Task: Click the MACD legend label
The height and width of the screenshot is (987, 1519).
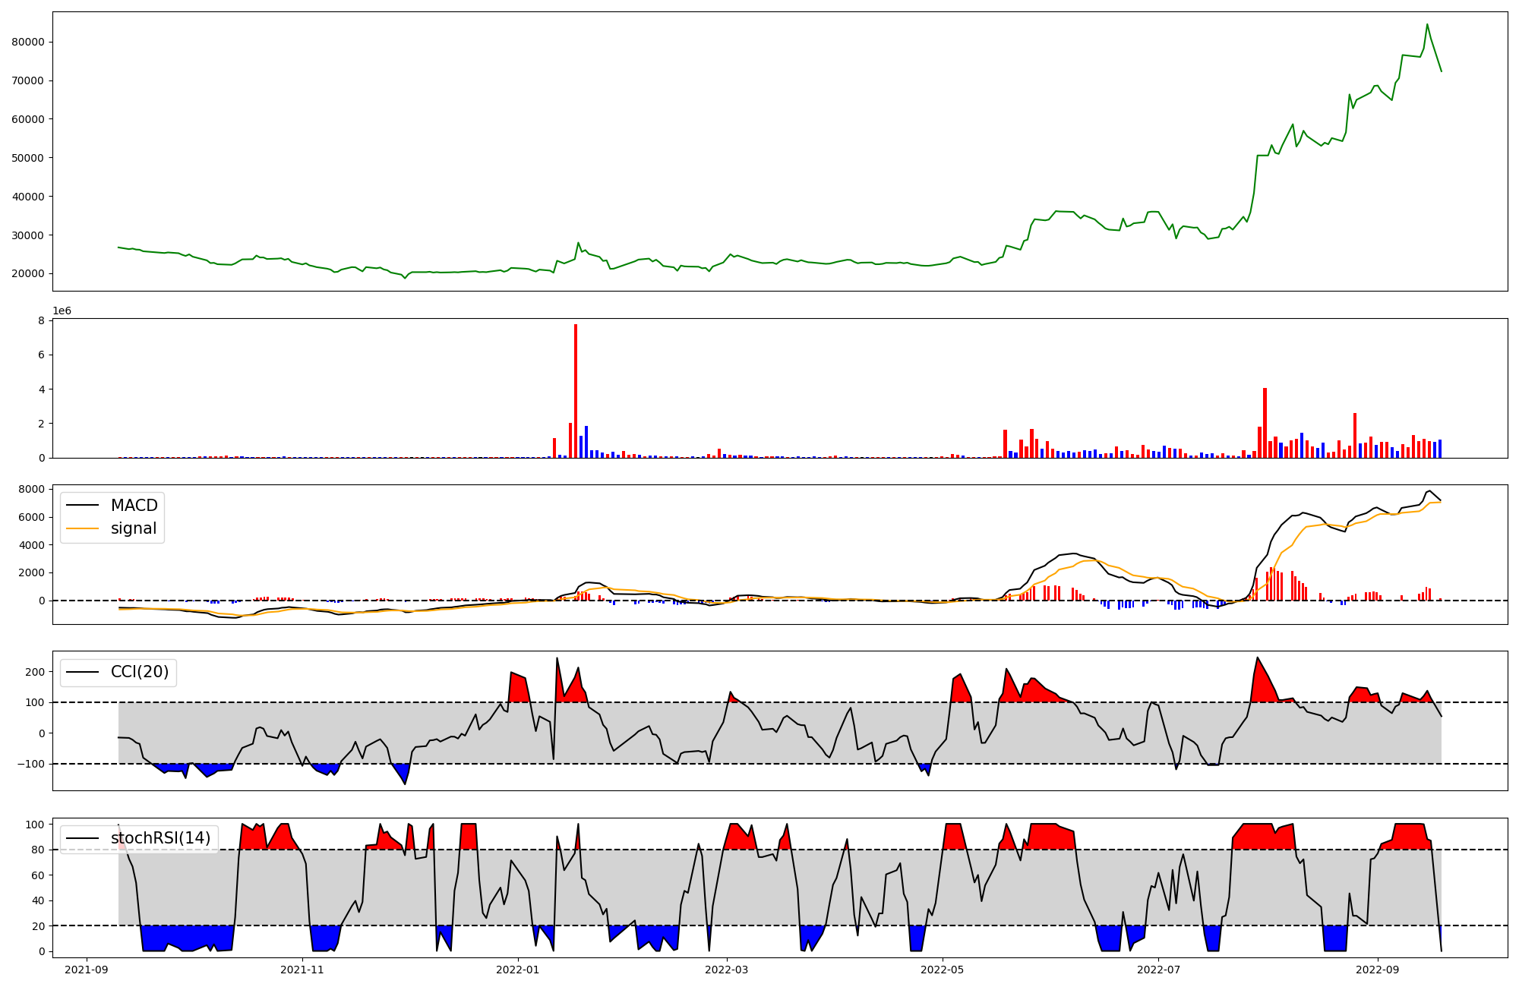Action: (134, 506)
